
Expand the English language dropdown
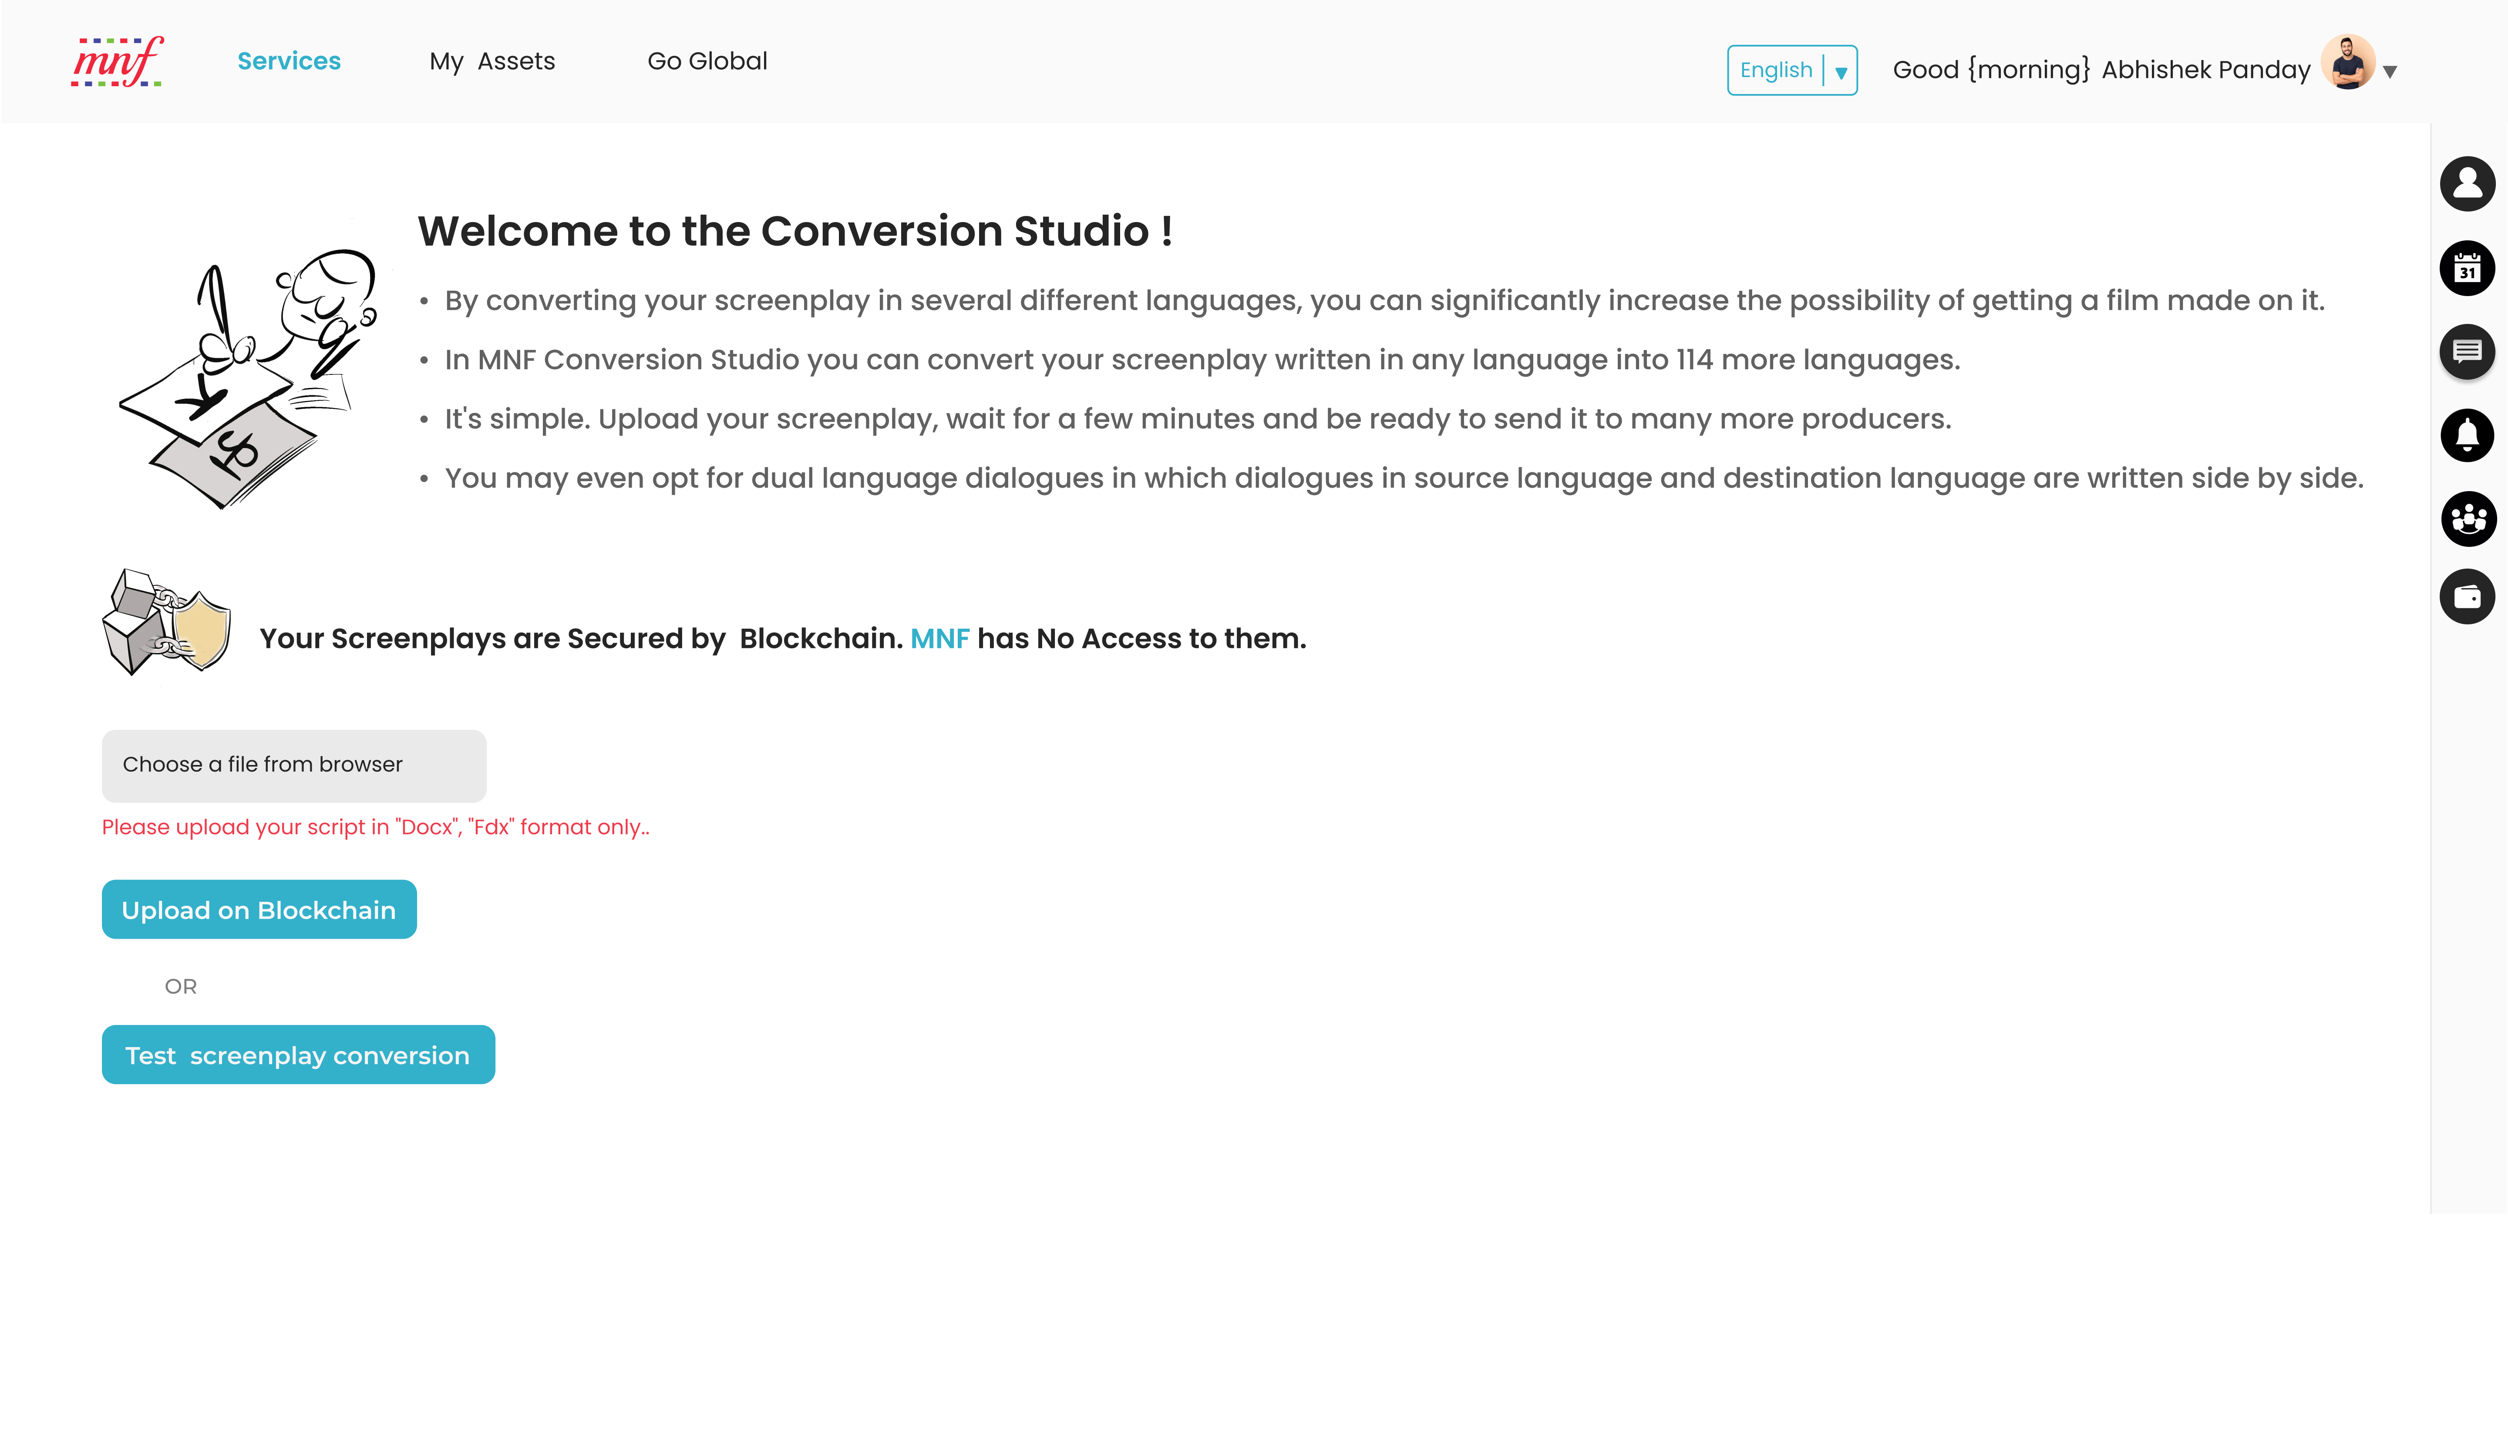click(1776, 70)
